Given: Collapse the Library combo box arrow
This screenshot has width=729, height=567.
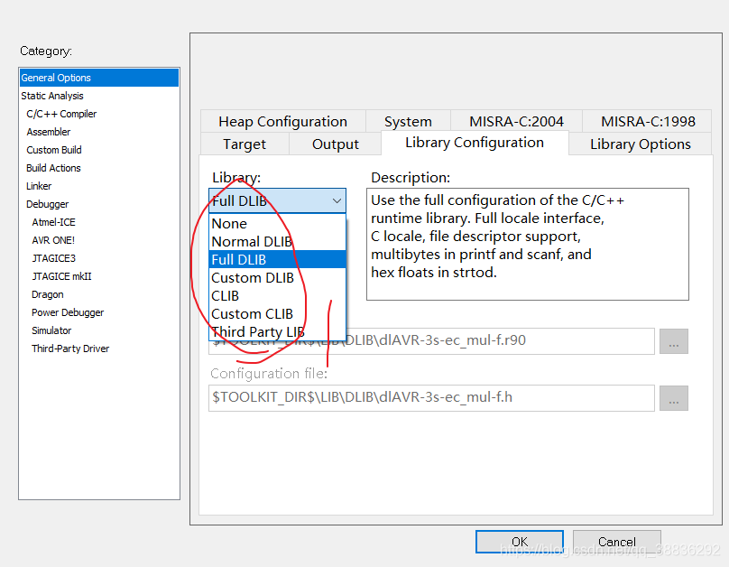Looking at the screenshot, I should tap(337, 201).
